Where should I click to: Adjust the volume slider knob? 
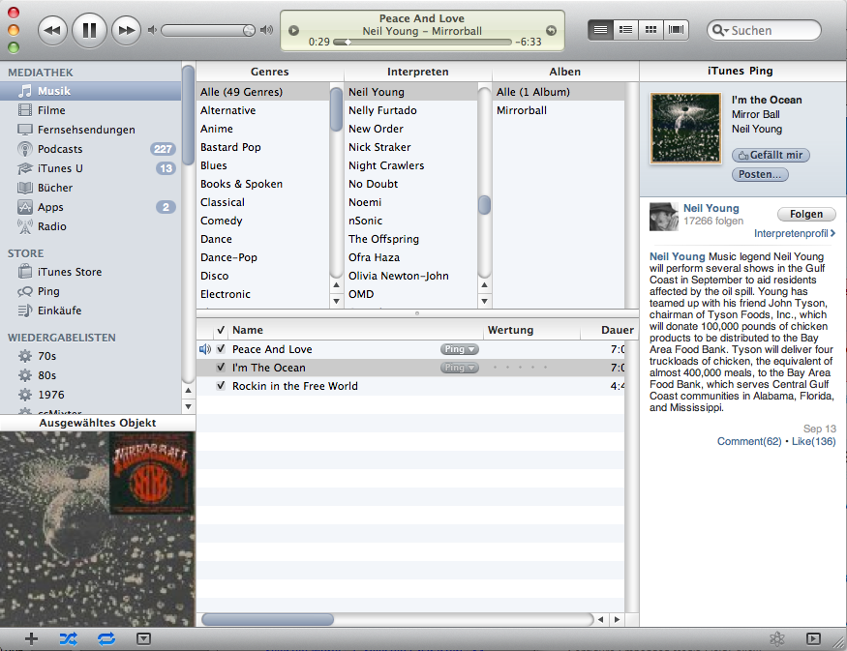pos(249,30)
